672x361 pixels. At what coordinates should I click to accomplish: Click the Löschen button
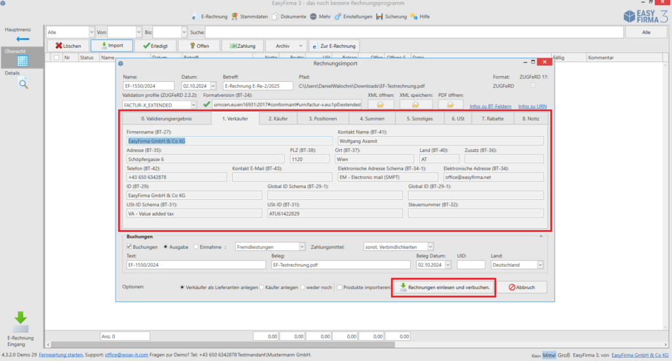coord(68,46)
